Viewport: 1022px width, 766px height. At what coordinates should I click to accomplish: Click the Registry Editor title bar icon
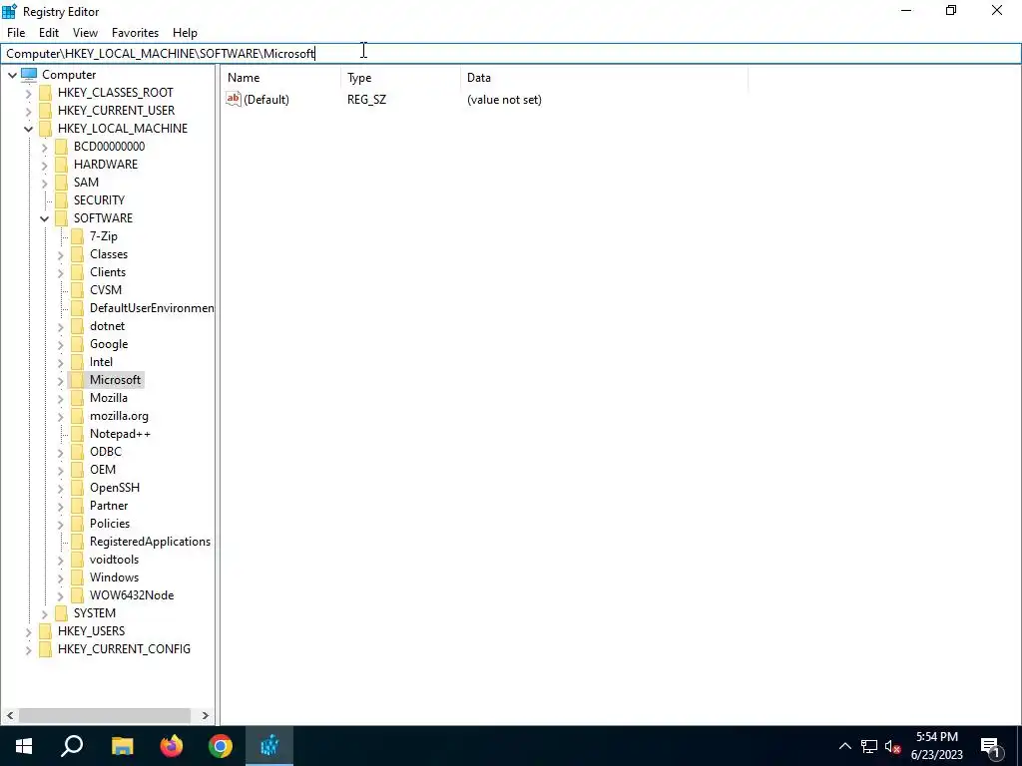[x=9, y=11]
